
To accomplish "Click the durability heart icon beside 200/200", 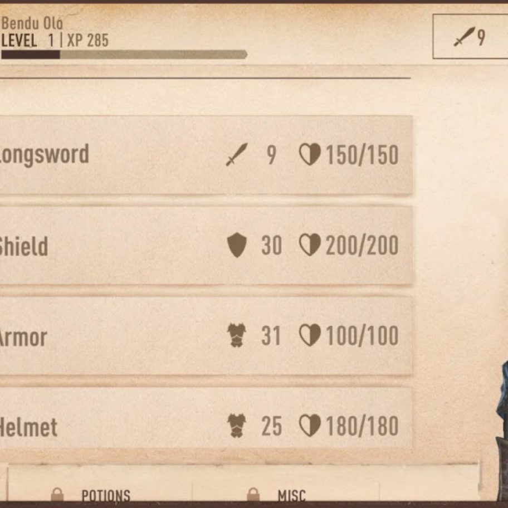I will coord(310,245).
